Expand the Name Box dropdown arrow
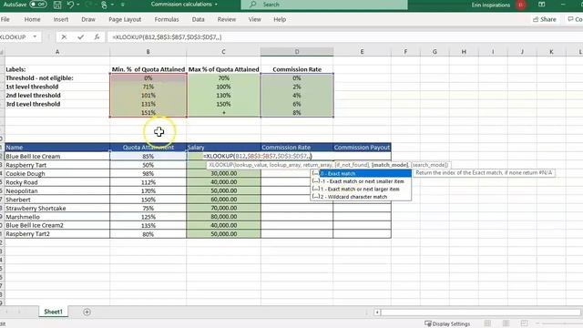This screenshot has width=583, height=328. point(35,36)
